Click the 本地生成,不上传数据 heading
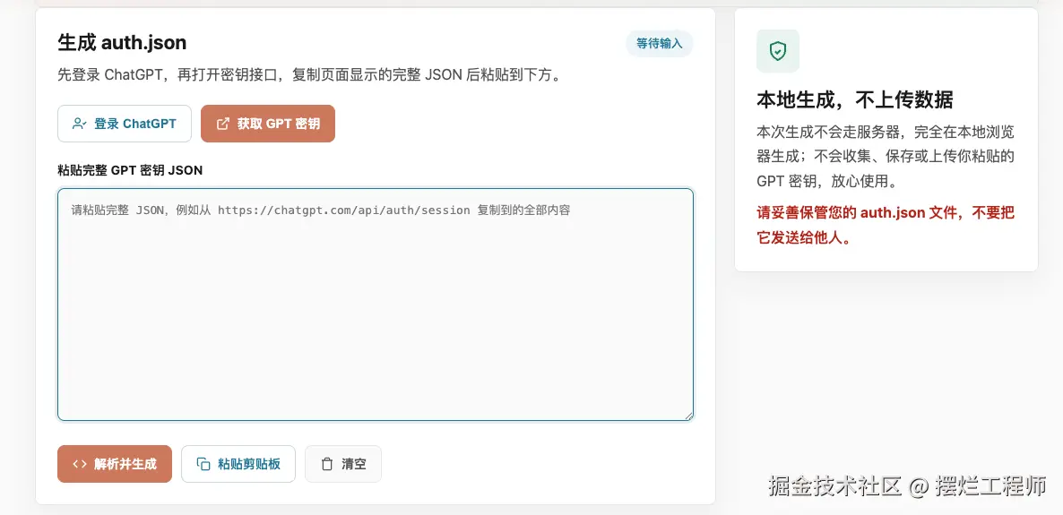The width and height of the screenshot is (1063, 515). [855, 99]
